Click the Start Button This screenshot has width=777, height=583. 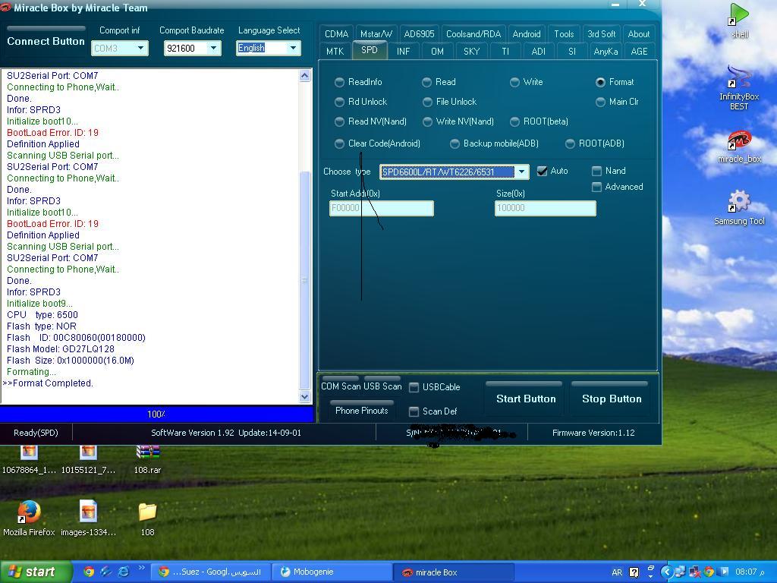click(x=526, y=399)
